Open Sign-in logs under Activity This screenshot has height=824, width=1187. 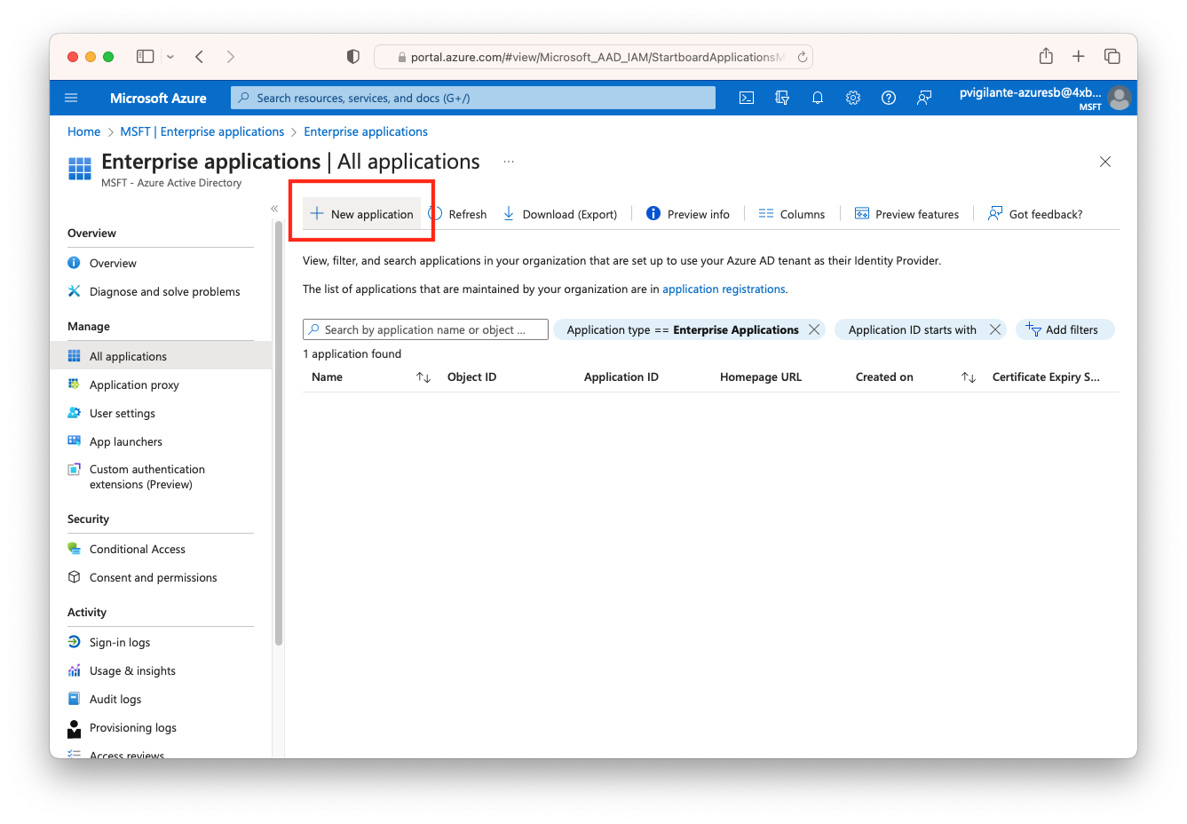[119, 642]
